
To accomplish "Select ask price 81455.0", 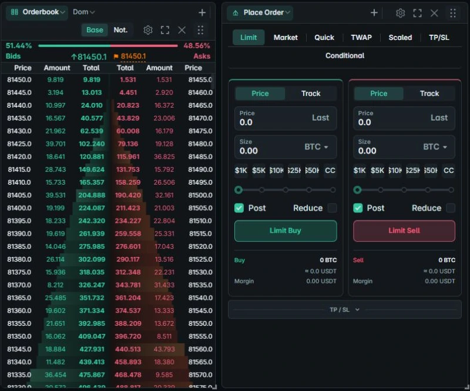I will [x=200, y=79].
